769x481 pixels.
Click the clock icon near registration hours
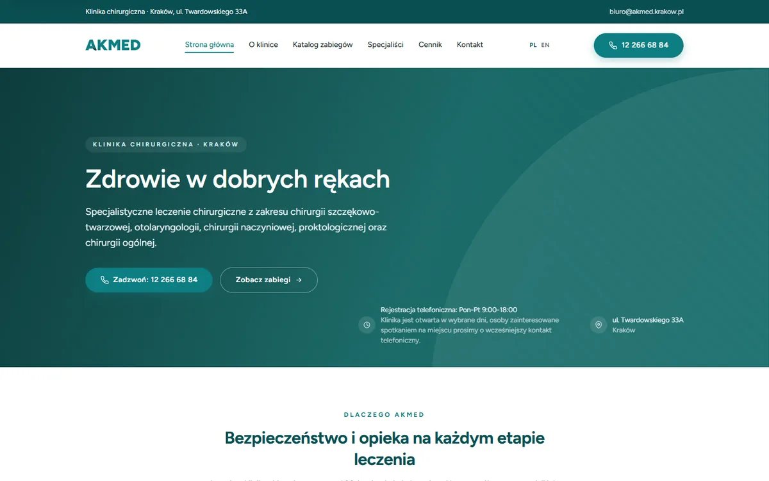pyautogui.click(x=367, y=325)
